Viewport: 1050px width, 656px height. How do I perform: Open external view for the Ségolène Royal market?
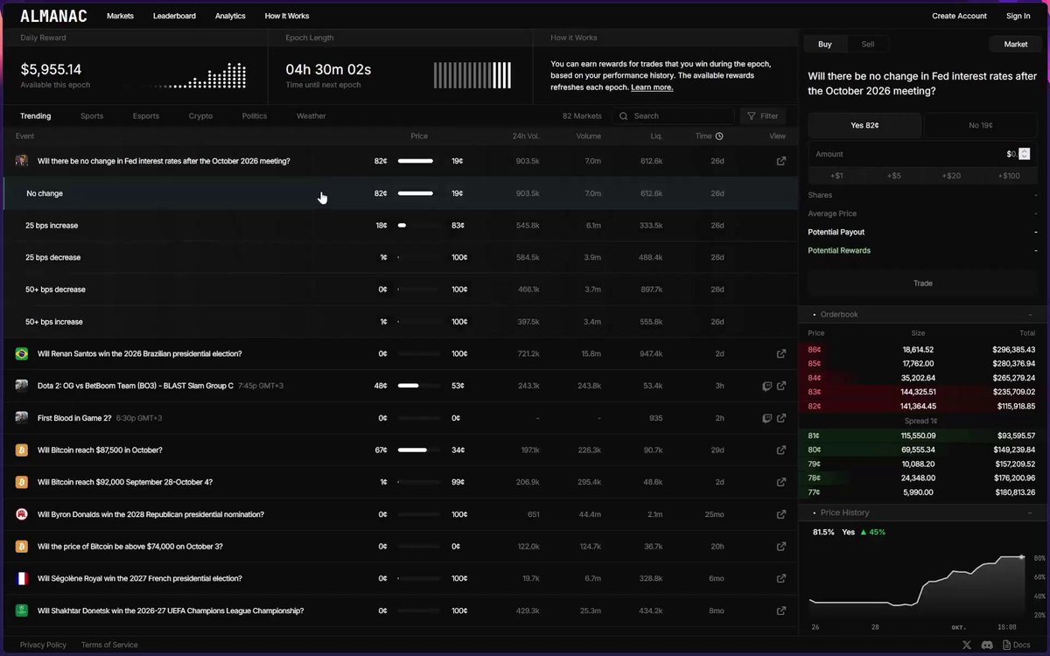[781, 578]
